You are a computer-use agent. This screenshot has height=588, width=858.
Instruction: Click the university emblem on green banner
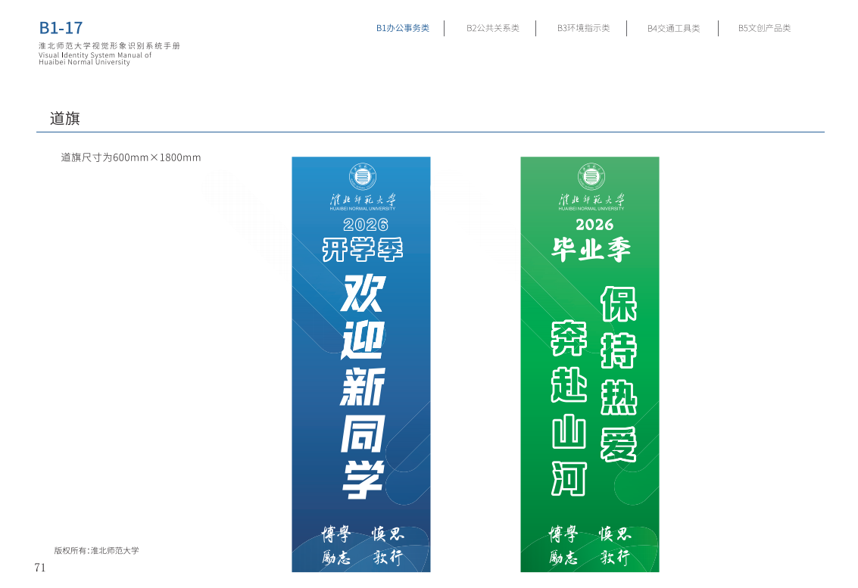pos(591,176)
